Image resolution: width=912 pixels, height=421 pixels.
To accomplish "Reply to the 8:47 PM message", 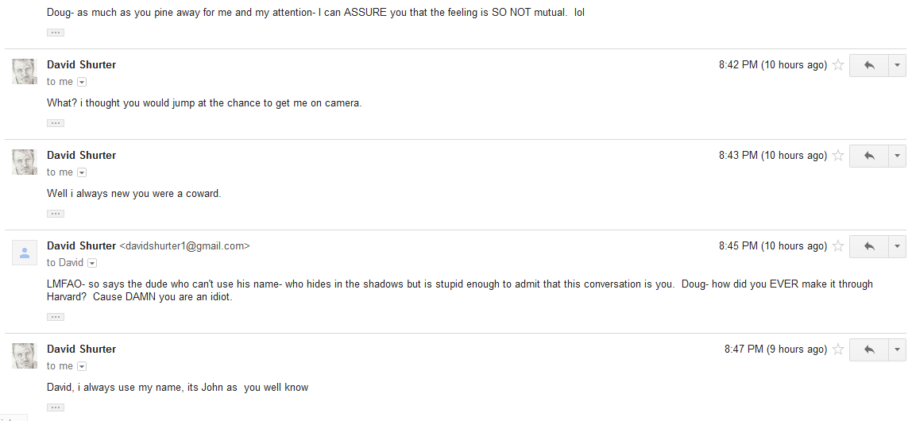I will tap(869, 350).
